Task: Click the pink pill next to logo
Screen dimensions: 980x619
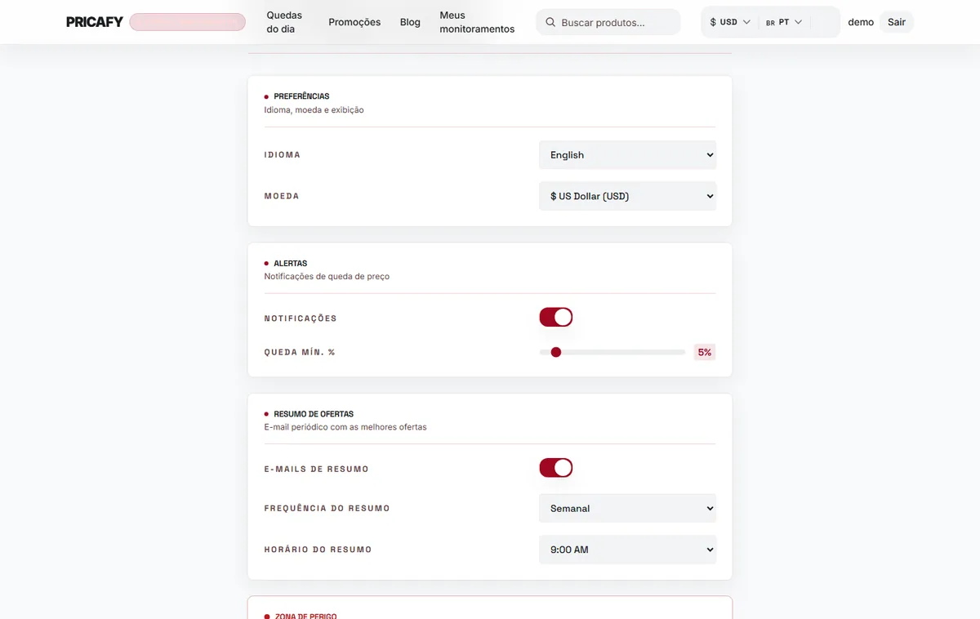Action: click(x=187, y=22)
